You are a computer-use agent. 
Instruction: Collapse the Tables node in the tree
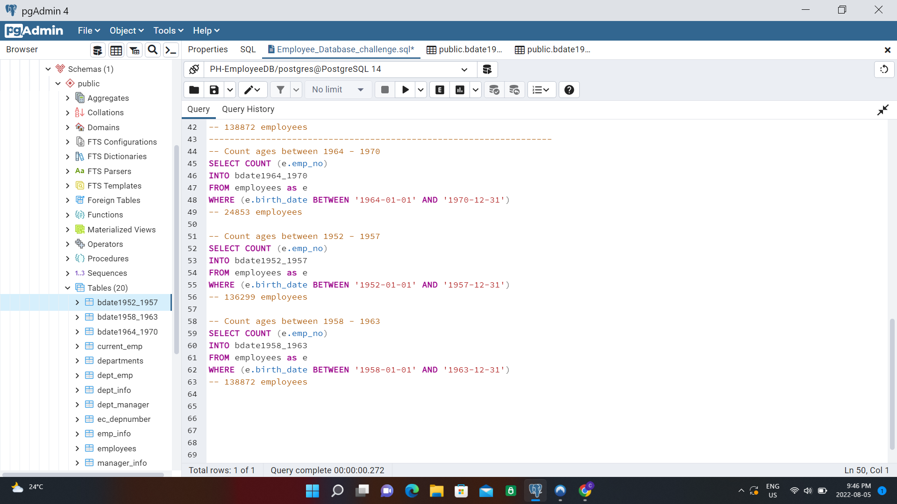click(67, 288)
